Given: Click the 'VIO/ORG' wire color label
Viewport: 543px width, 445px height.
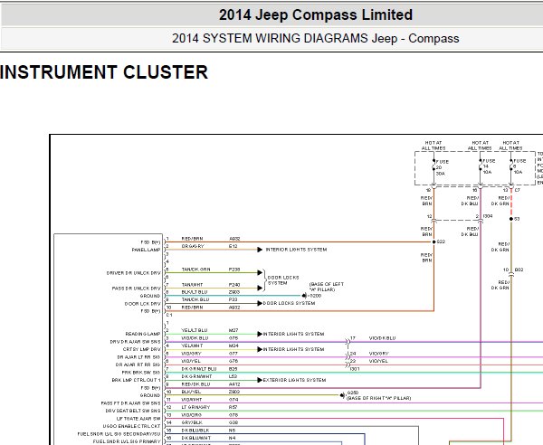Looking at the screenshot, I should pyautogui.click(x=192, y=415).
